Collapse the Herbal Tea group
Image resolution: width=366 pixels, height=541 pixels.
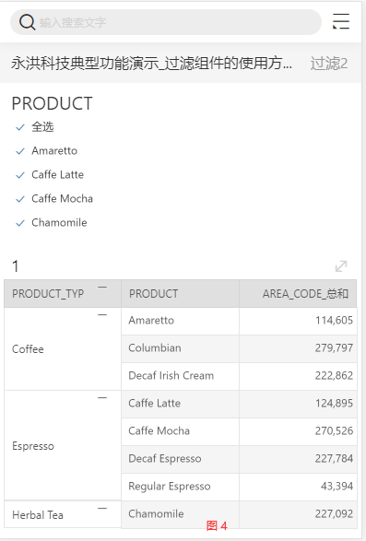coord(102,508)
